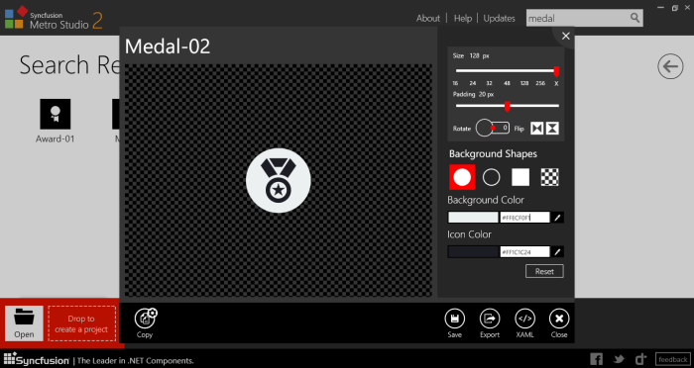This screenshot has width=694, height=368.
Task: Click the Close icon in bottom bar
Action: click(x=559, y=319)
